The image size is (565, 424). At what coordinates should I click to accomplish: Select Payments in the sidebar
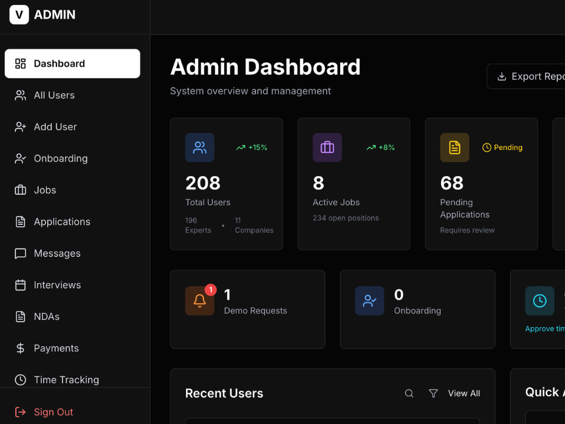pyautogui.click(x=72, y=348)
